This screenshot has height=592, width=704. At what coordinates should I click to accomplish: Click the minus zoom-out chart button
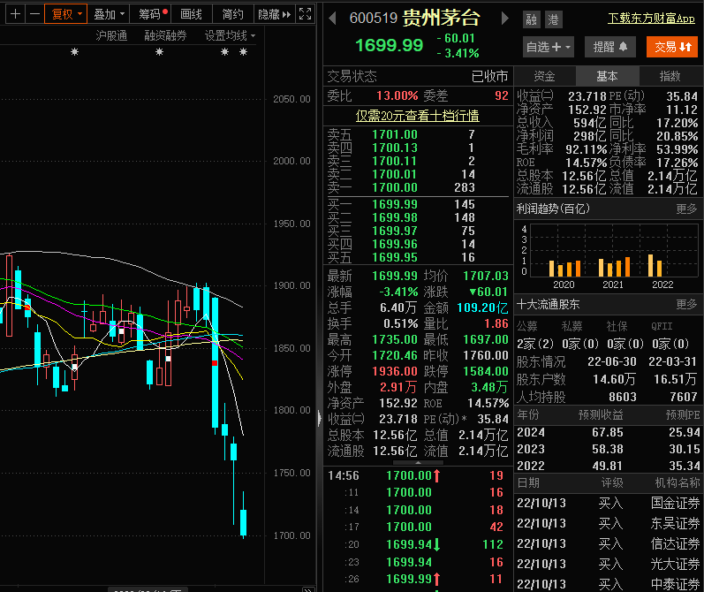tap(34, 14)
